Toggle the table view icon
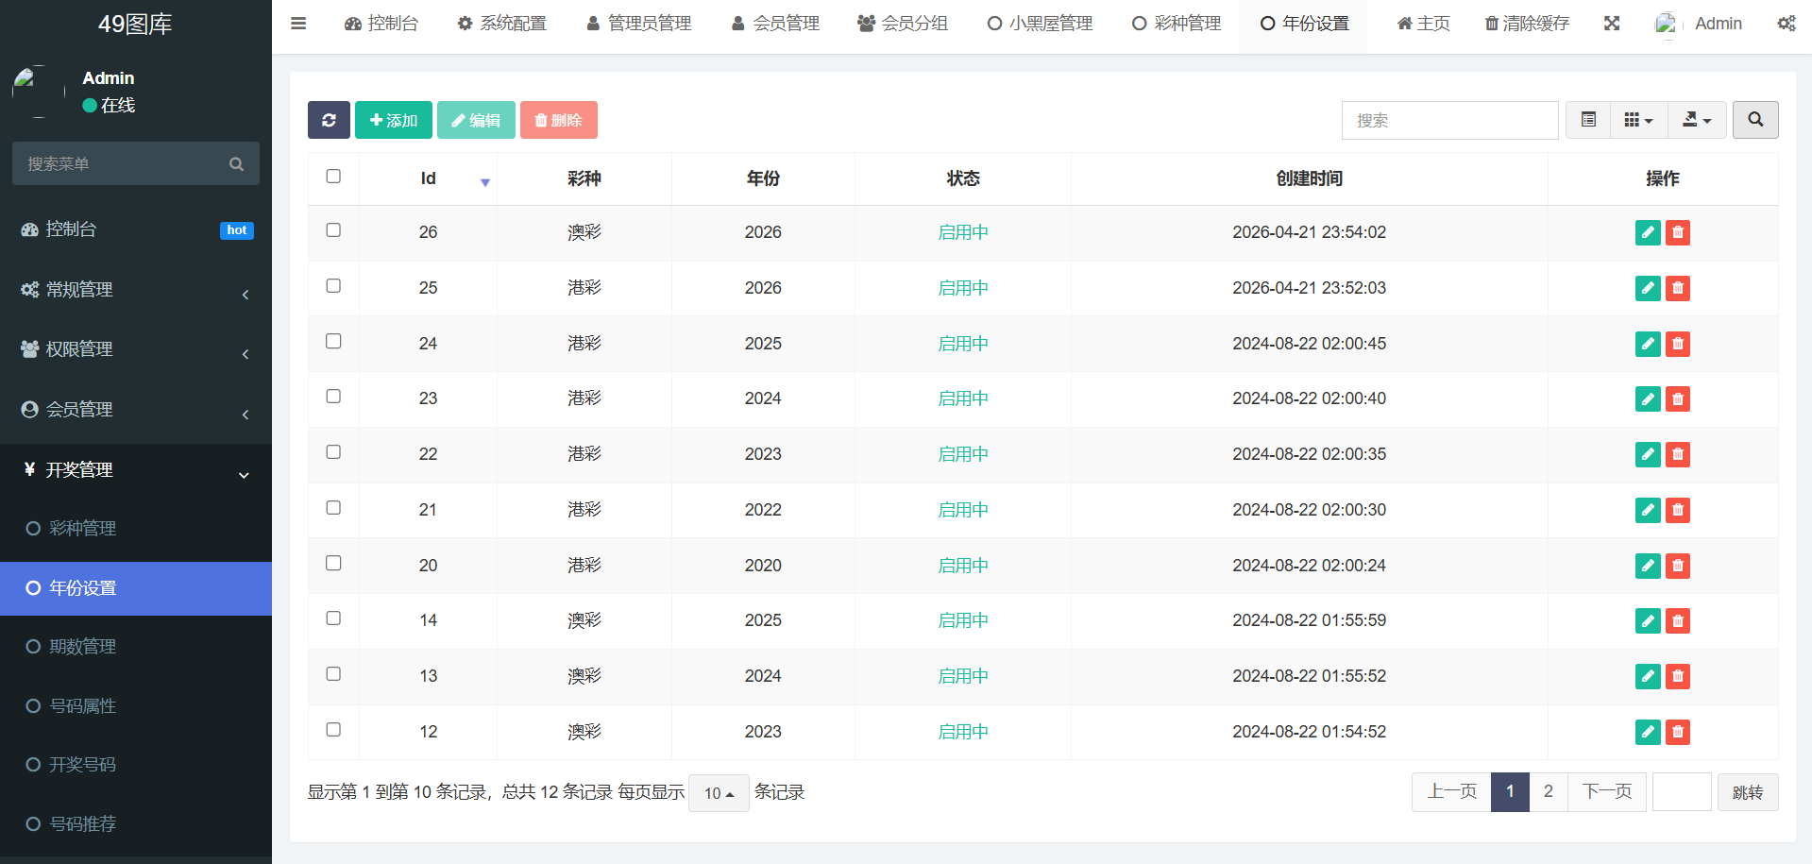Screen dimensions: 1812x864 tap(1588, 120)
